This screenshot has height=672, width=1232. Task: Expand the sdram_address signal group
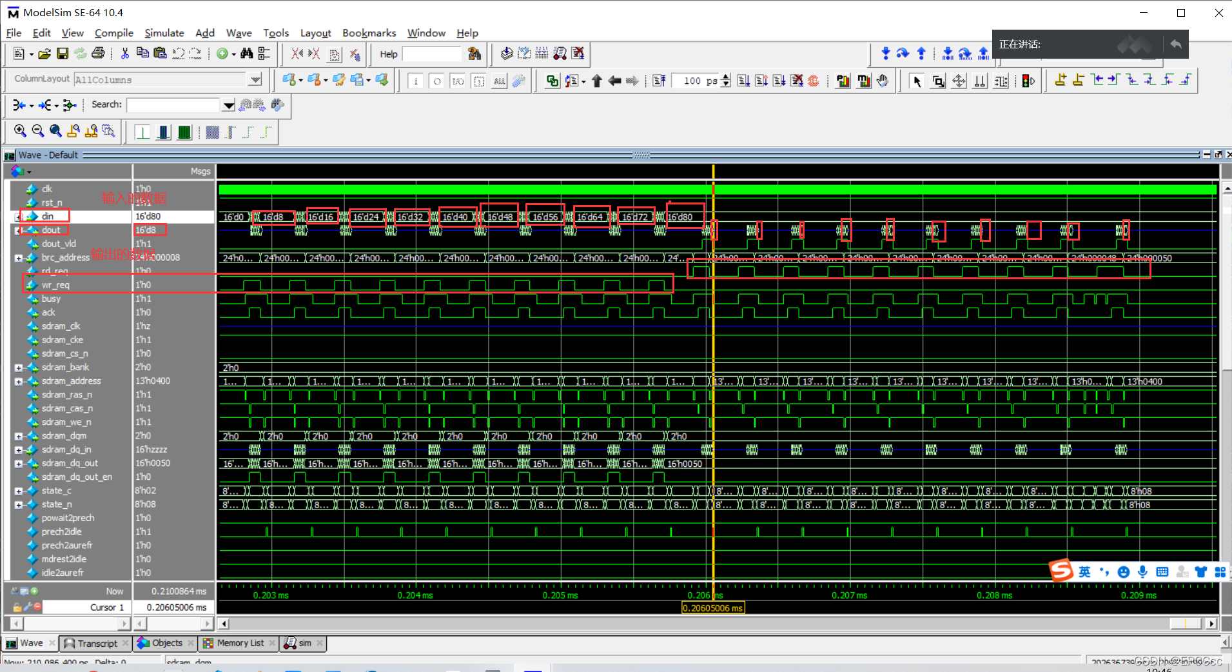19,380
